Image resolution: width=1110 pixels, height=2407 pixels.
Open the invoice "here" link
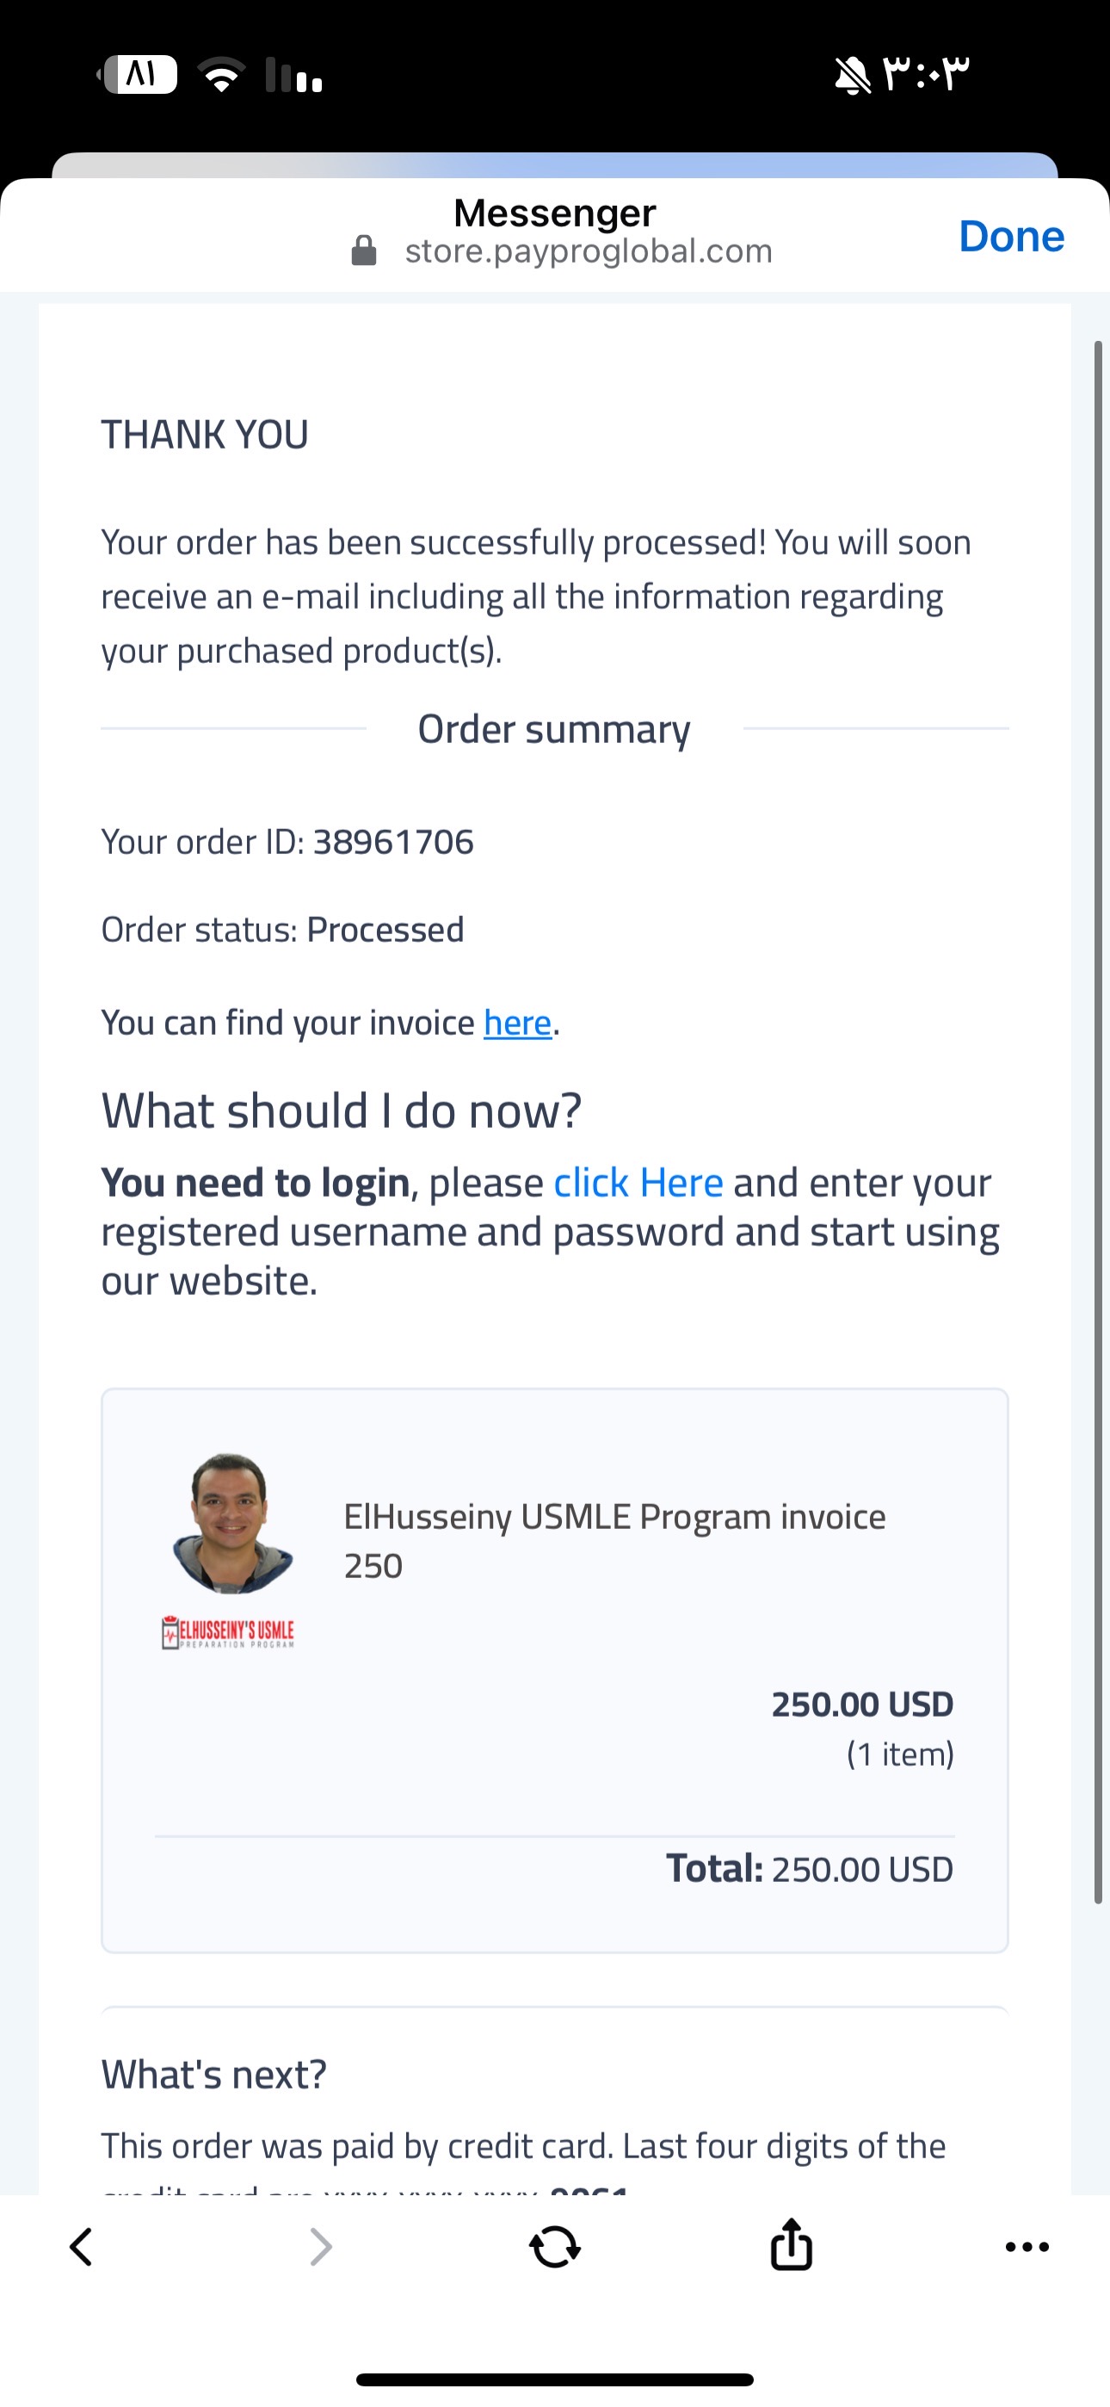pos(518,1024)
